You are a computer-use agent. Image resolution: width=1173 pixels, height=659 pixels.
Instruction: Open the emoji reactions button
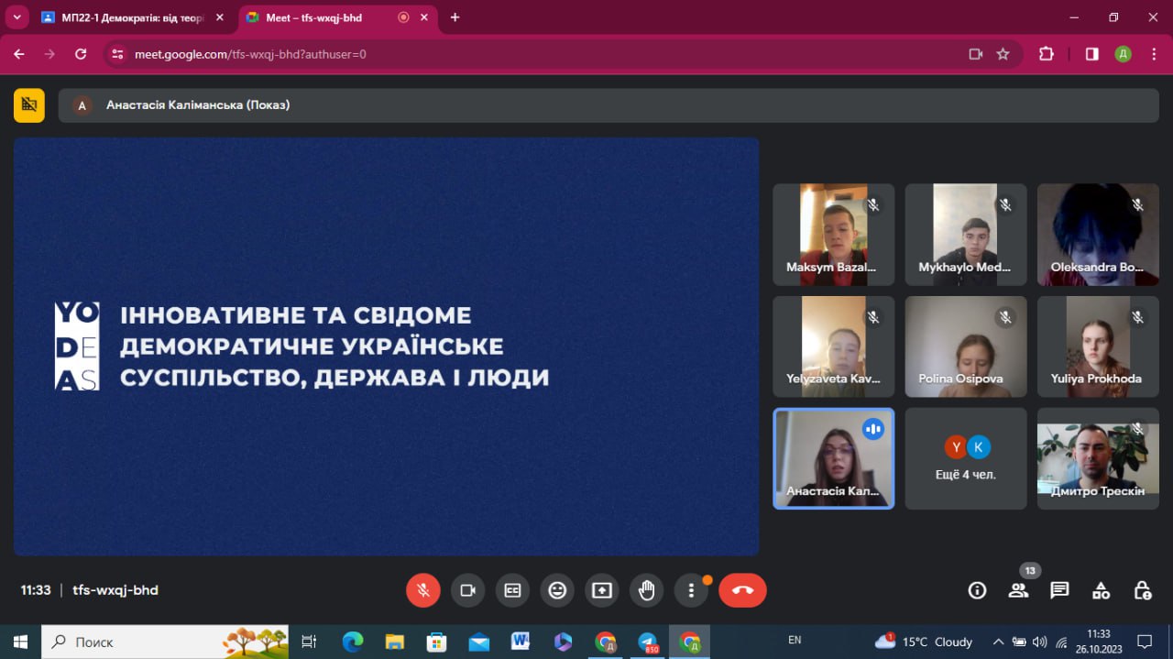pyautogui.click(x=557, y=590)
